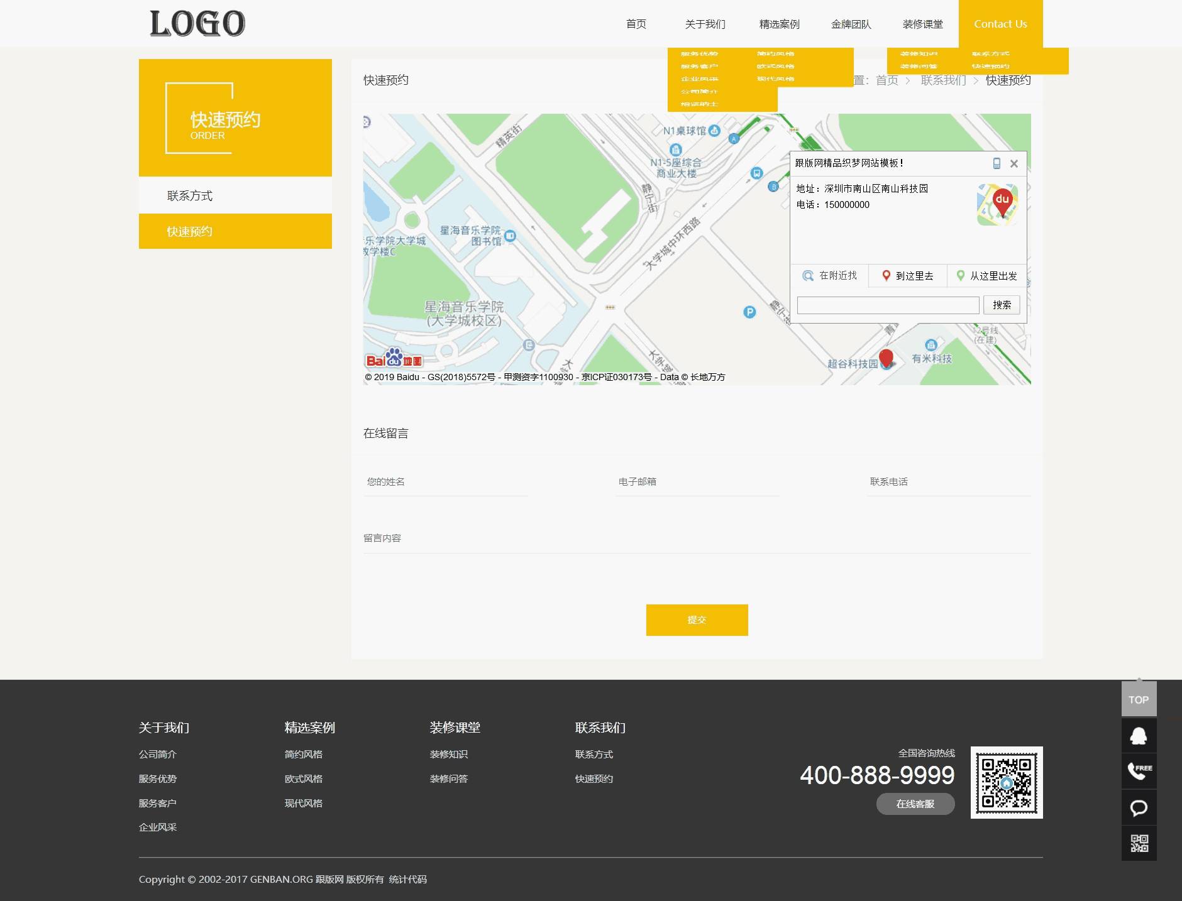Select 联系方式 in the left sidebar

tap(235, 195)
